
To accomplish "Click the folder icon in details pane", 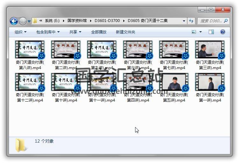I will click(20, 145).
